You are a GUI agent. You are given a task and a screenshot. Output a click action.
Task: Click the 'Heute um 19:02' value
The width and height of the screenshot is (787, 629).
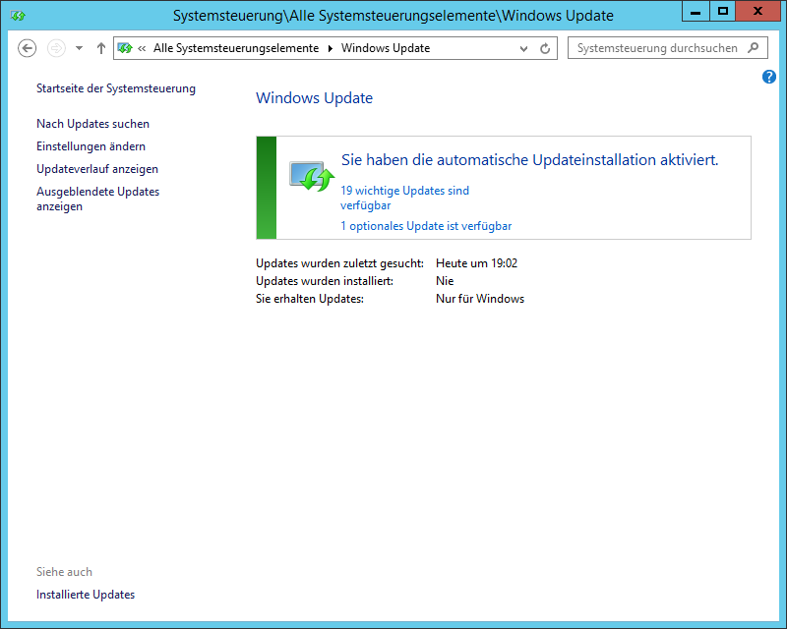click(476, 263)
